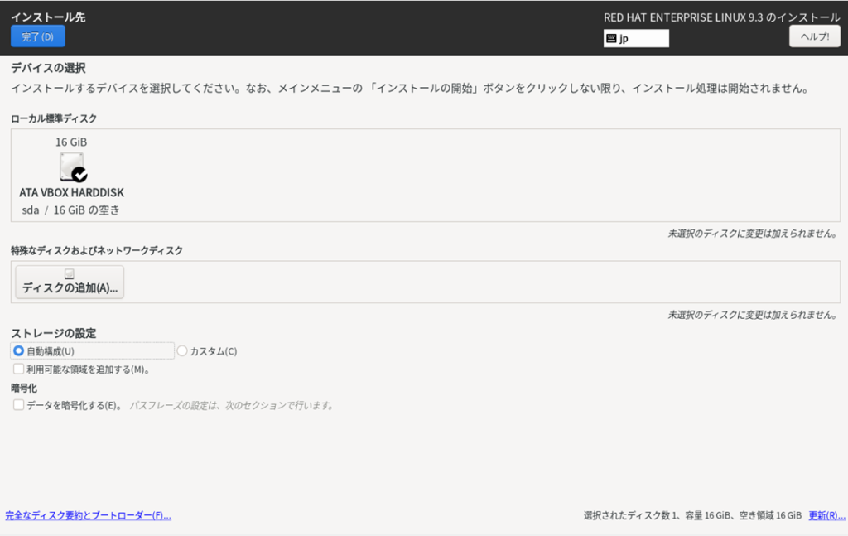Image resolution: width=848 pixels, height=536 pixels.
Task: Click the 16 GiB capacity label above disk
Action: coord(71,142)
